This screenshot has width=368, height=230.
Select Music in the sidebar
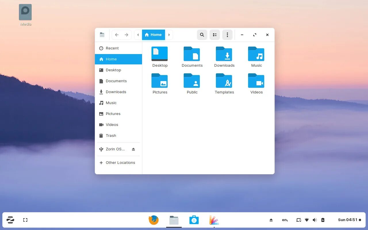click(x=118, y=103)
